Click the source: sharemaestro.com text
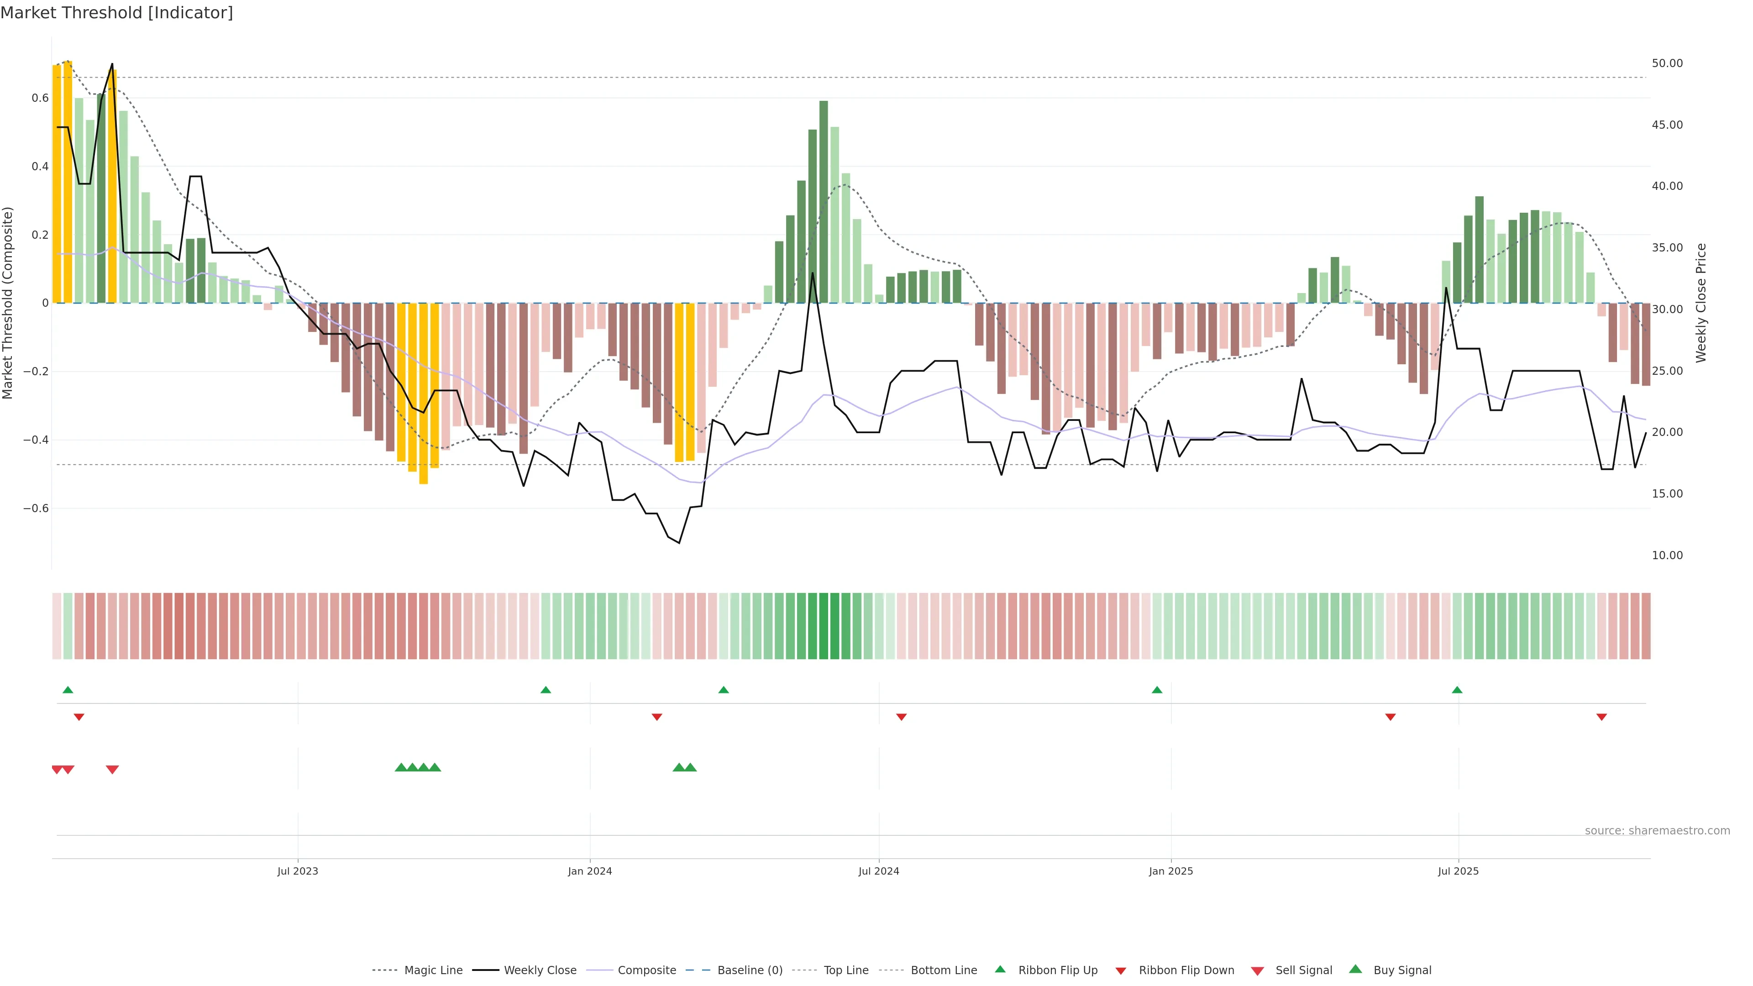 click(x=1657, y=830)
